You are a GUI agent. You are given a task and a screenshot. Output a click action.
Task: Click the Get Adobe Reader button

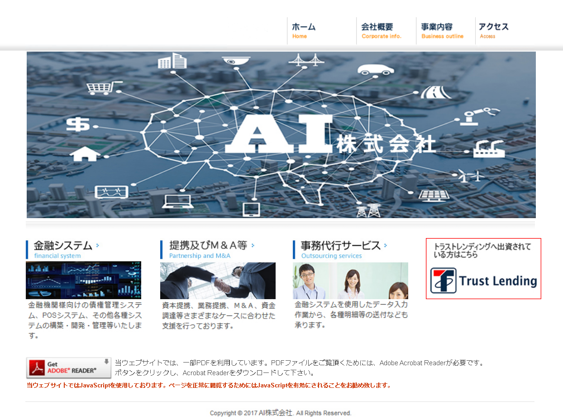click(68, 367)
